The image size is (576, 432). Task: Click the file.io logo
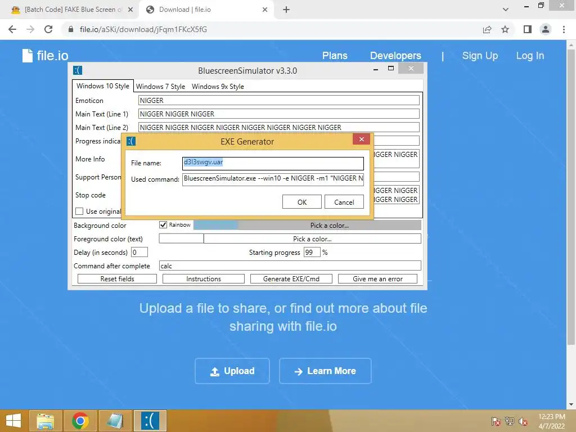[45, 56]
